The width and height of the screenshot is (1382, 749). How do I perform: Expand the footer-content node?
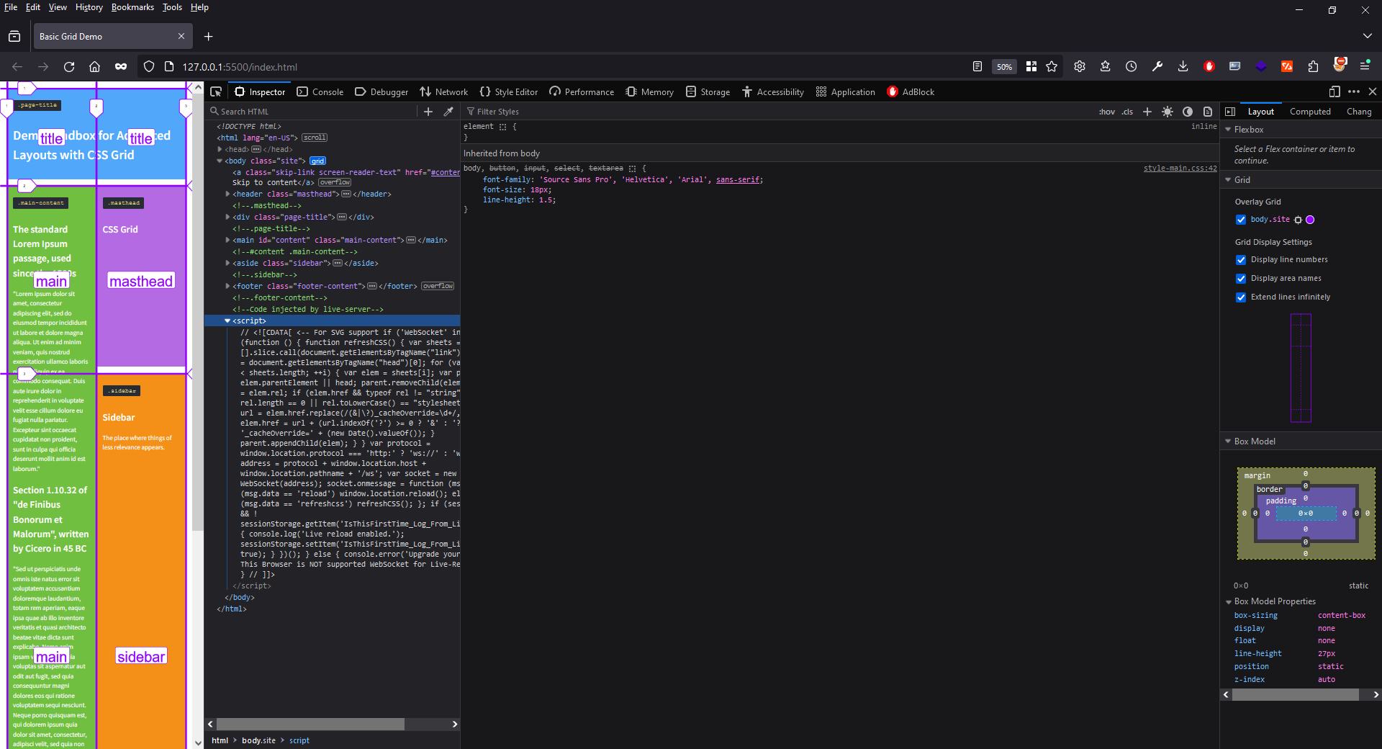click(x=227, y=286)
